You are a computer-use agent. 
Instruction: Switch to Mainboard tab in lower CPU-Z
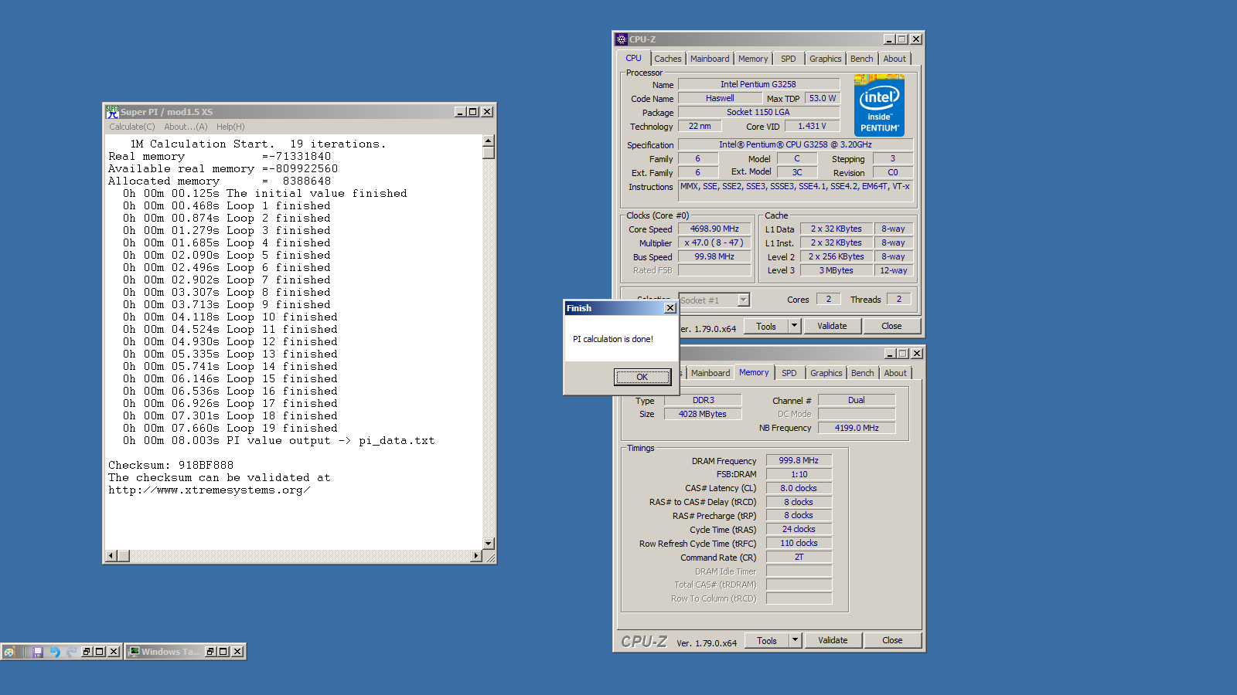[711, 373]
